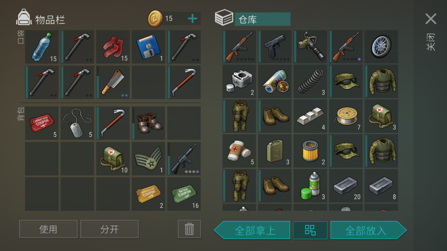Click the 使用 (Use) button
Viewport: 447px width, 251px height.
(48, 229)
